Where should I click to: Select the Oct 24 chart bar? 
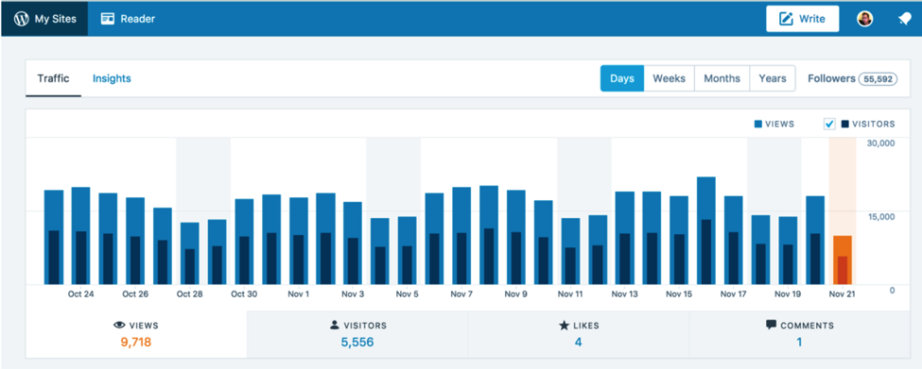point(80,236)
